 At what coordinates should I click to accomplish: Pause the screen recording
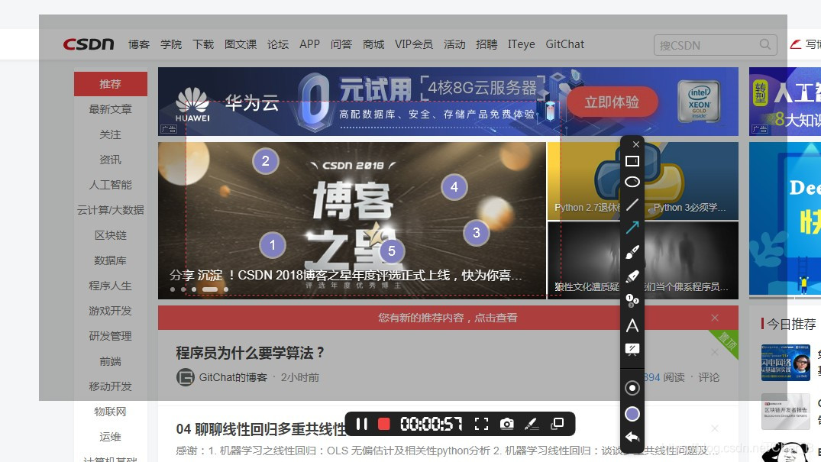tap(361, 424)
